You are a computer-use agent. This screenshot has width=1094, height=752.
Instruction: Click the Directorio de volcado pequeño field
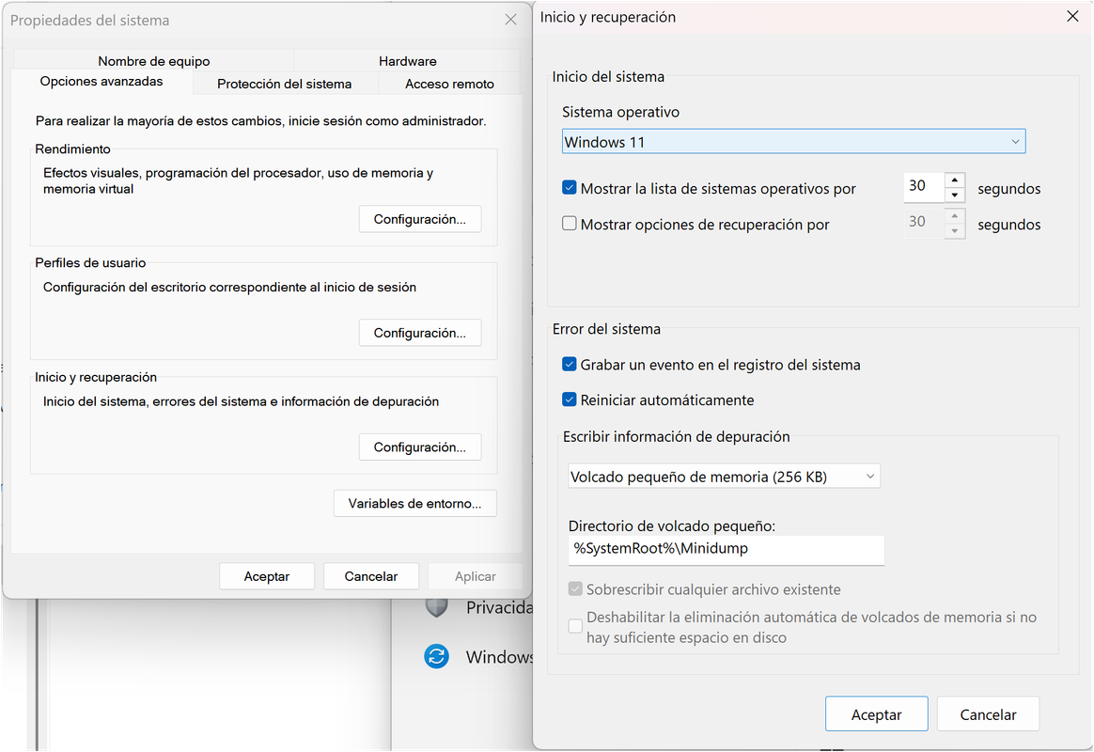(x=727, y=549)
